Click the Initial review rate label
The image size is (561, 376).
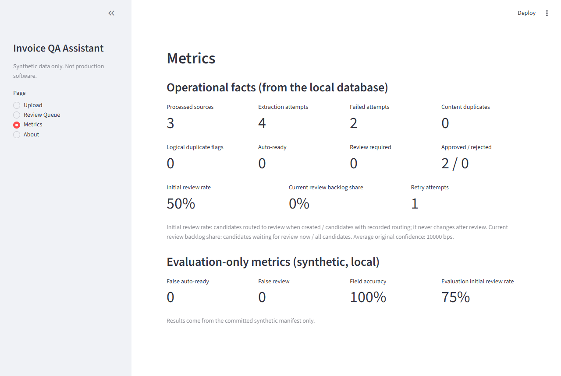click(189, 188)
